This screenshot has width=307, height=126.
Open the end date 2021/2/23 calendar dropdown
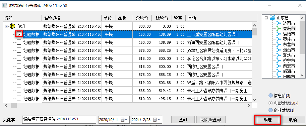pos(157,120)
